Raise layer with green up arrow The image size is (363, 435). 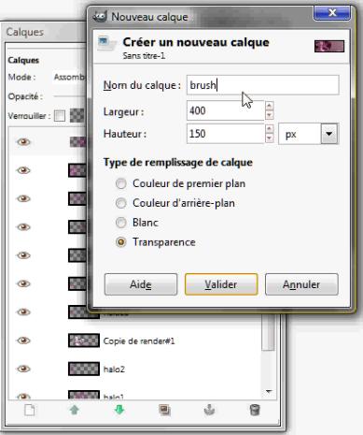pyautogui.click(x=75, y=410)
